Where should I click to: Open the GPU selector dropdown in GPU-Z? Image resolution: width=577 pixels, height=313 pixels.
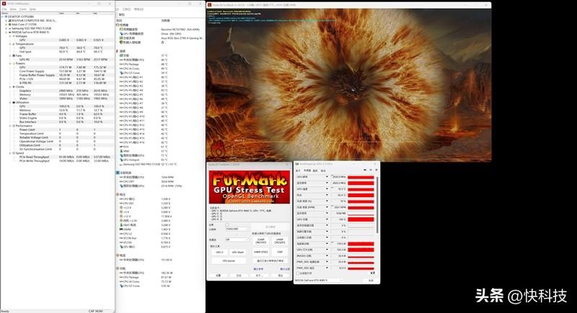coord(319,281)
